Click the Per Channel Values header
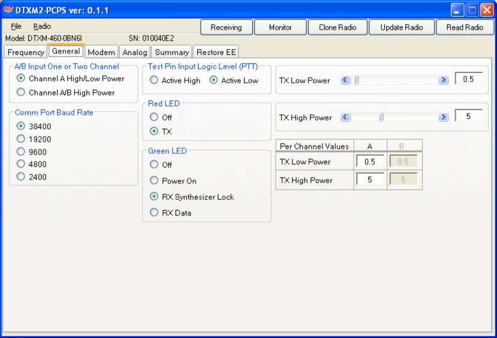 (314, 146)
